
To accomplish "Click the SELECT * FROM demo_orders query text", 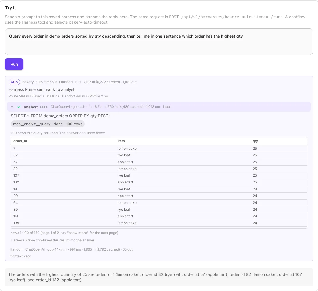I will (60, 116).
